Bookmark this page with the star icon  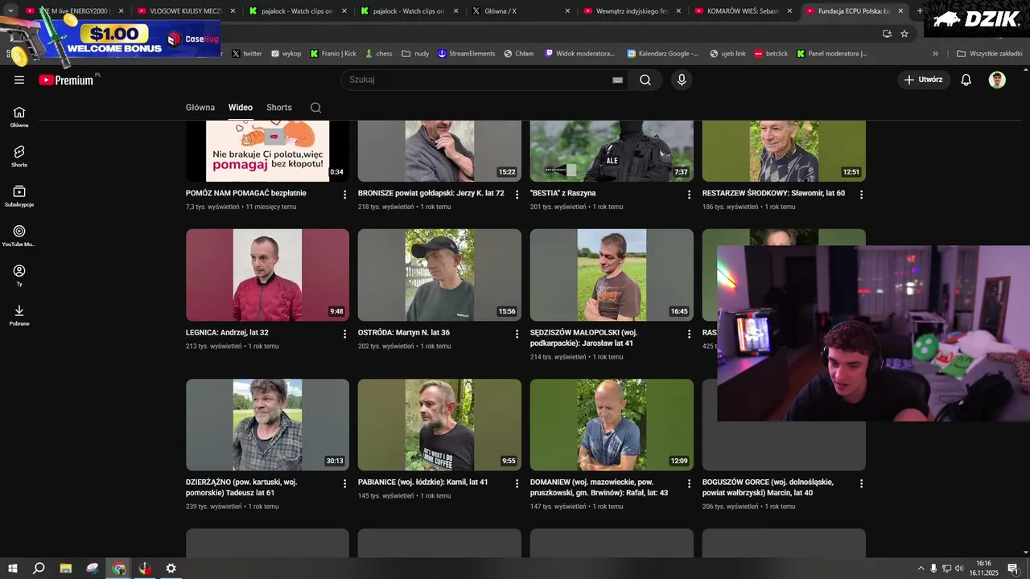(904, 34)
